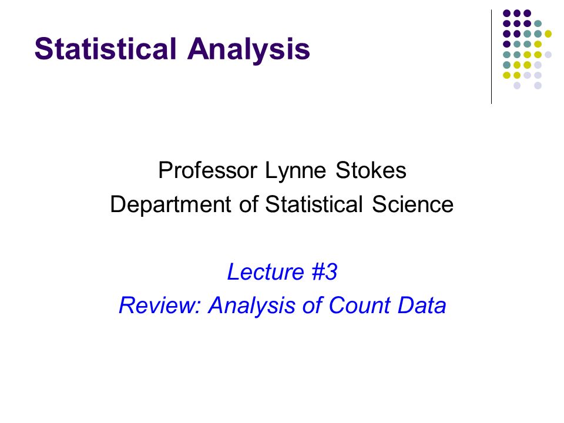The height and width of the screenshot is (423, 564).
Task: Click the topmost teal dot in grid
Action: pos(538,23)
